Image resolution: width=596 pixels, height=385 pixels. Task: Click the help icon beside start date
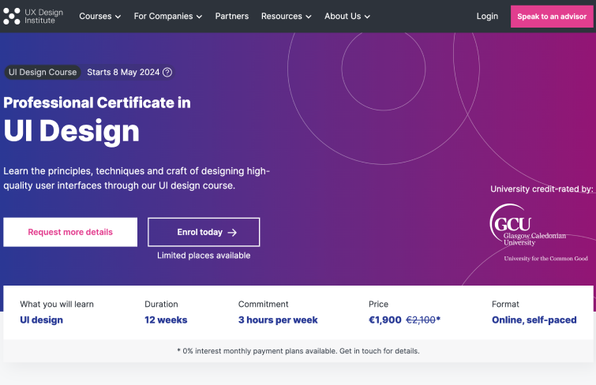167,73
